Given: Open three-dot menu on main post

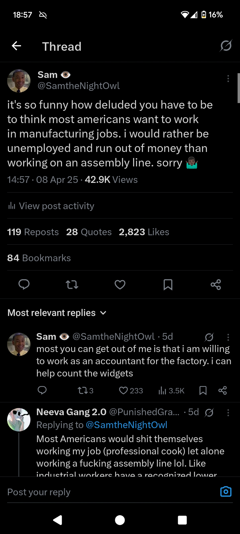Looking at the screenshot, I should coord(228,78).
